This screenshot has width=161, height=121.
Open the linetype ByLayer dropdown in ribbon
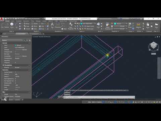tap(120, 29)
